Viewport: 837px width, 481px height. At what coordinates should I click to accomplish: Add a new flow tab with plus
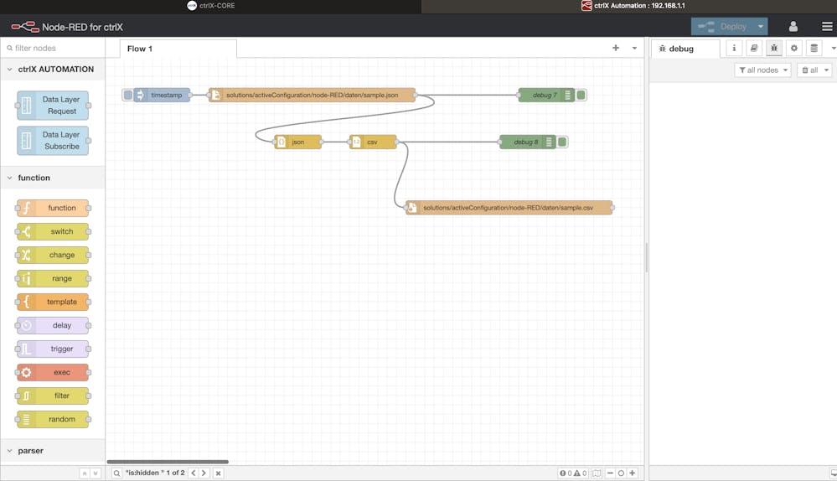tap(616, 48)
